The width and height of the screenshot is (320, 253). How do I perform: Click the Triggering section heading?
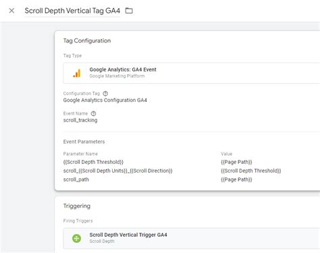(x=77, y=206)
